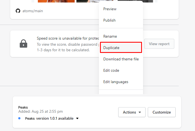
Task: Expand the Peaks version 1.0.1 available arrow
Action: click(x=77, y=119)
